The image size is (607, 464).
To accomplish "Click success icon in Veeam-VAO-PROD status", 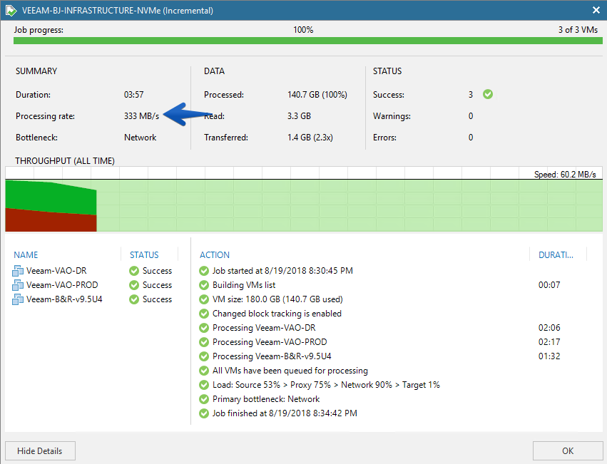I will point(134,285).
